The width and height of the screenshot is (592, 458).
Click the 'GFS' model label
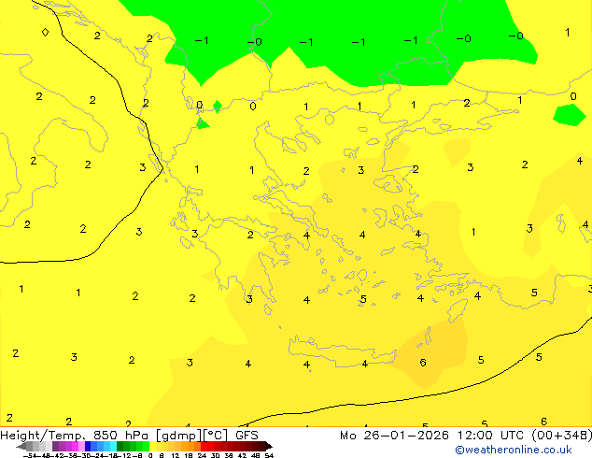pyautogui.click(x=247, y=436)
